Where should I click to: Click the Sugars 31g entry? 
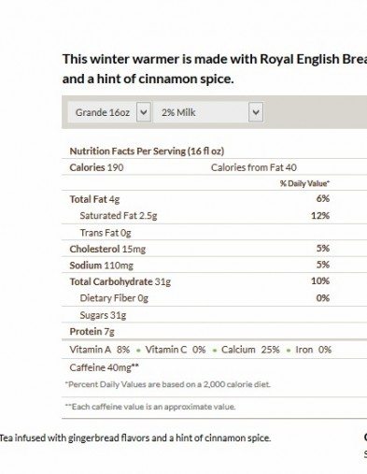pos(103,315)
